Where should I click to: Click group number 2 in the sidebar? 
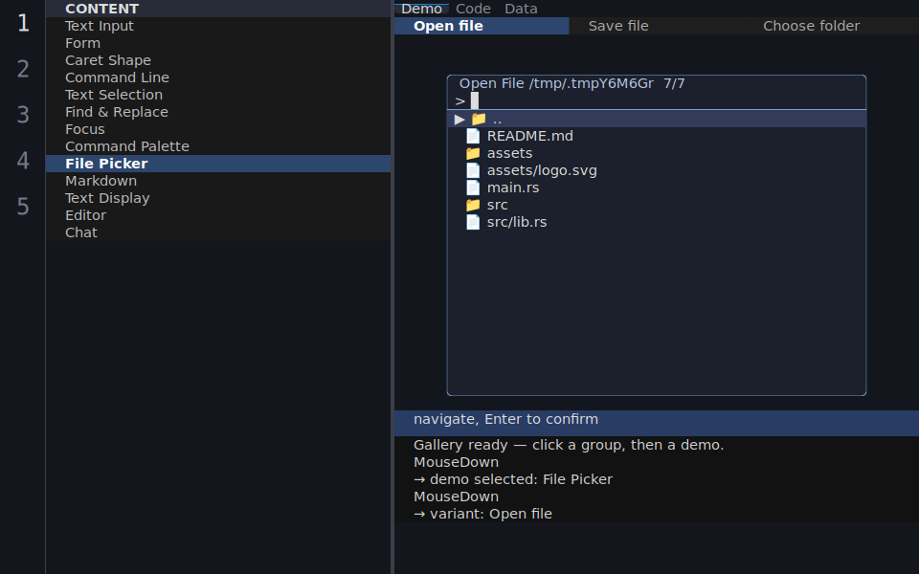click(x=23, y=69)
